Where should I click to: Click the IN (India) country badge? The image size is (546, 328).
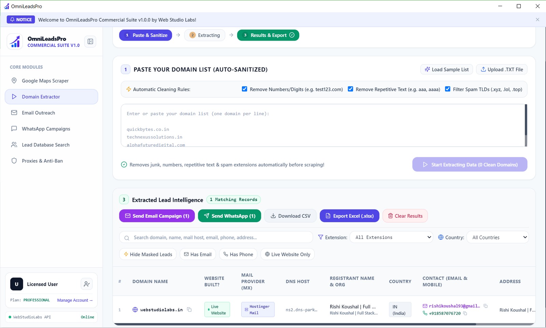click(x=400, y=310)
